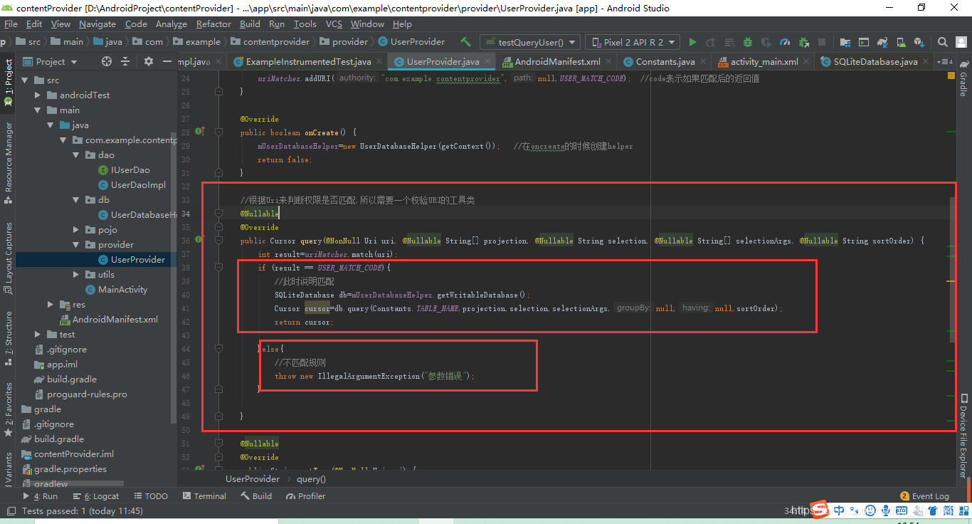972x524 pixels.
Task: Sync project with Gradle files elephant icon
Action: point(882,42)
